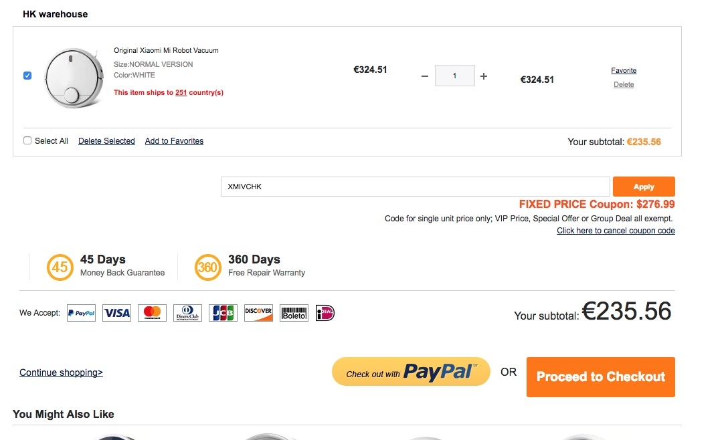Click the Mastercard payment icon
The width and height of the screenshot is (726, 440).
coord(152,313)
